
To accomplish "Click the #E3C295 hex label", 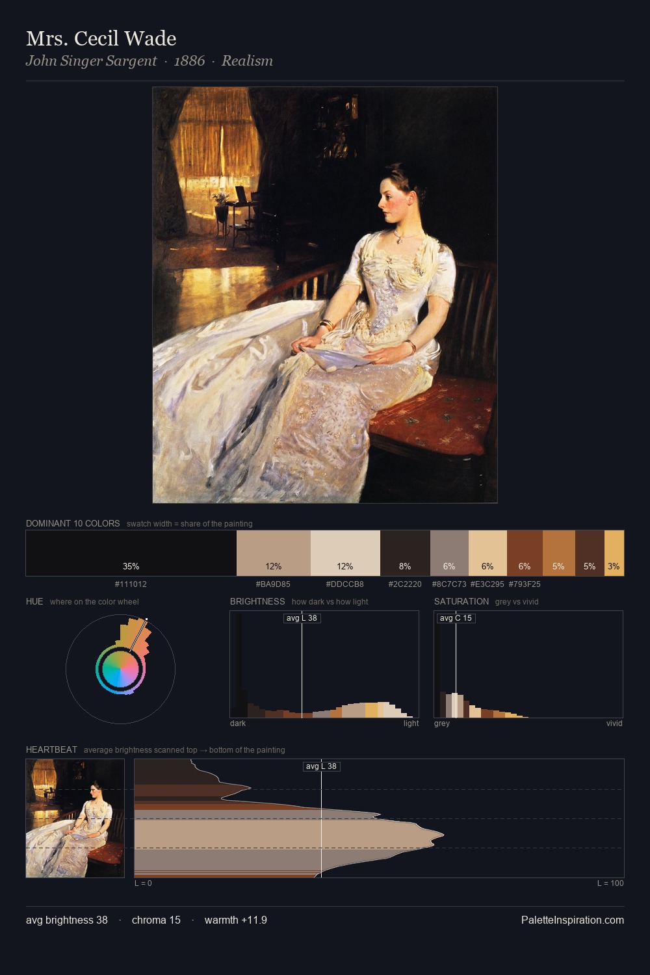I will (x=487, y=584).
